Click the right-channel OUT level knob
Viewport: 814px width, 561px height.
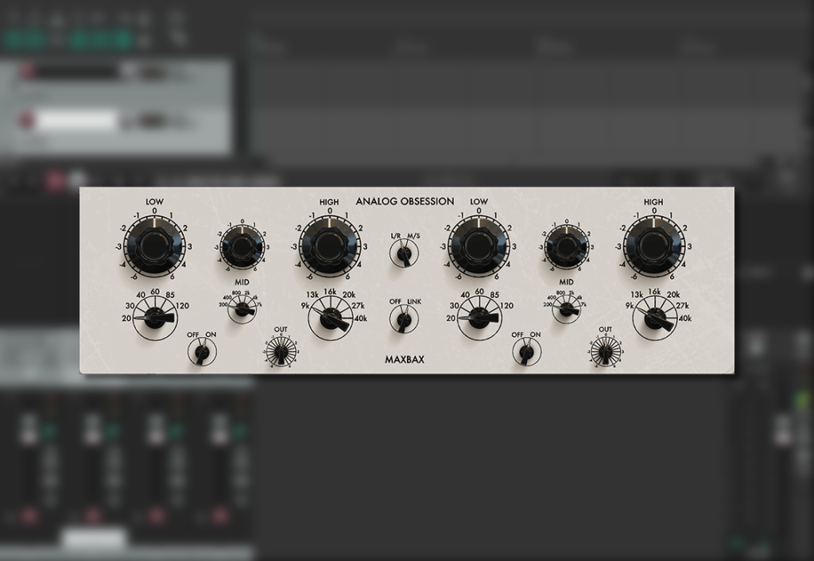pyautogui.click(x=605, y=351)
